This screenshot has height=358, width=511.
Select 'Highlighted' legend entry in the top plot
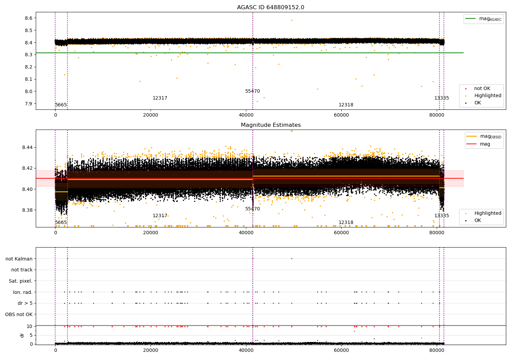[488, 96]
